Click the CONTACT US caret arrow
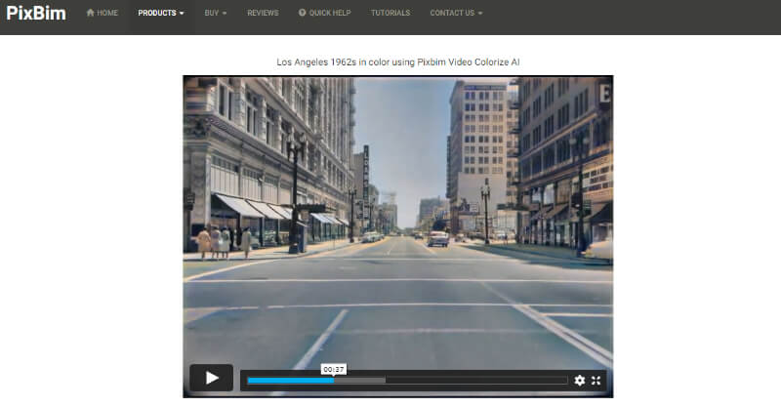This screenshot has width=781, height=408. click(x=480, y=14)
